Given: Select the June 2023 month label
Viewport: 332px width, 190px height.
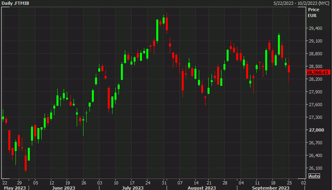Looking at the screenshot, I should (x=64, y=188).
